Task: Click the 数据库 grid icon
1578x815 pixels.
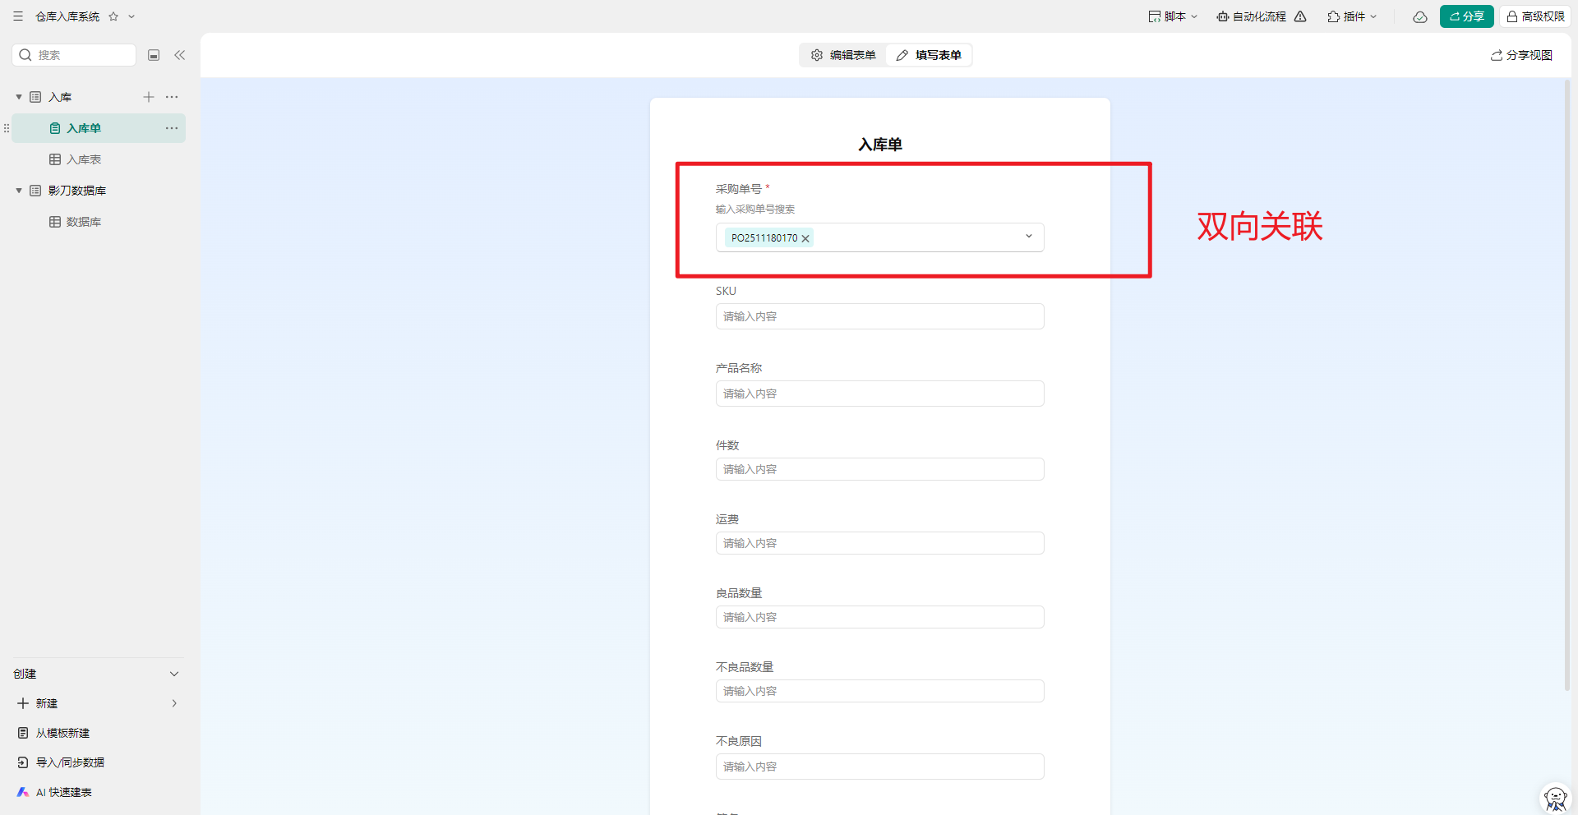Action: [x=55, y=222]
